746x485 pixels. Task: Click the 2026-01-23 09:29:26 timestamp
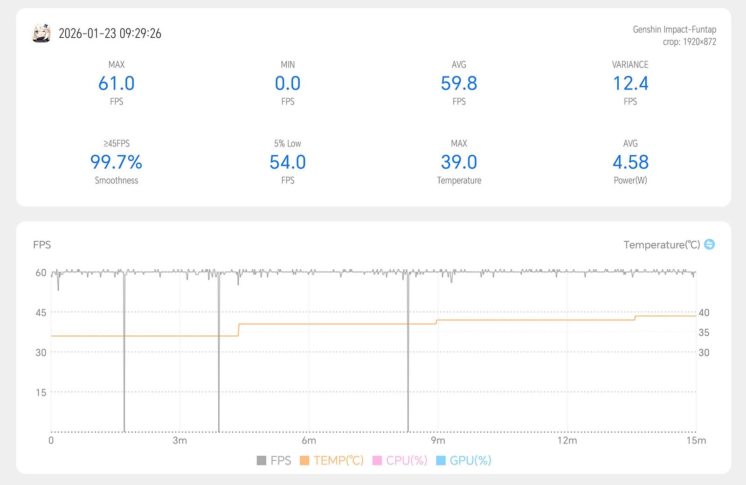[x=110, y=34]
